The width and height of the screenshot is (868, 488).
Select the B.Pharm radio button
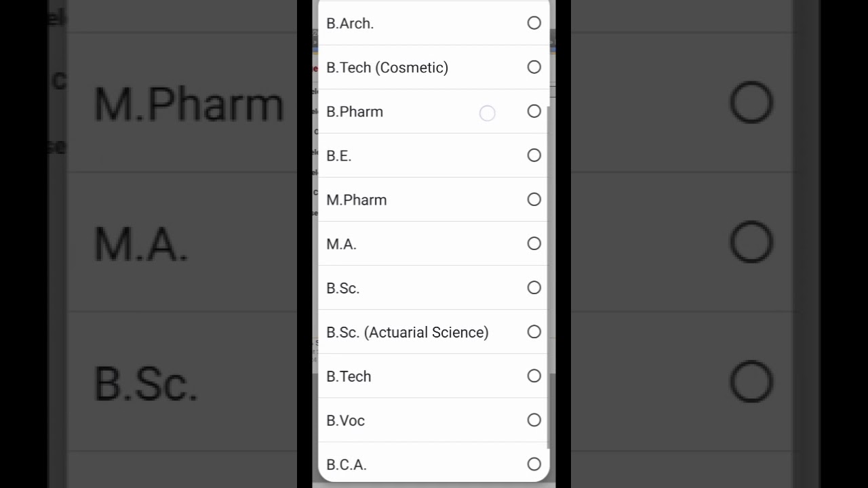pyautogui.click(x=534, y=111)
